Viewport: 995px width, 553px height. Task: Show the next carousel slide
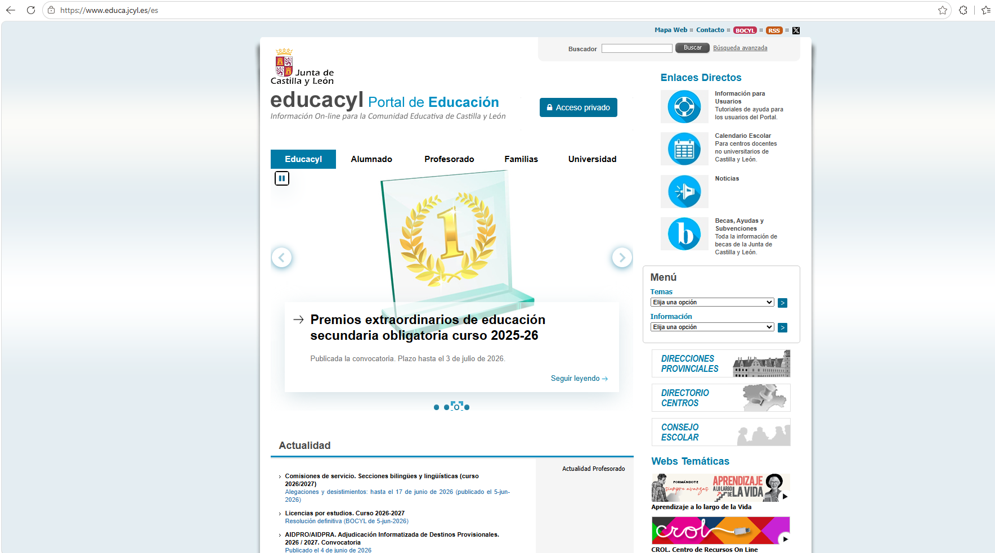click(622, 258)
